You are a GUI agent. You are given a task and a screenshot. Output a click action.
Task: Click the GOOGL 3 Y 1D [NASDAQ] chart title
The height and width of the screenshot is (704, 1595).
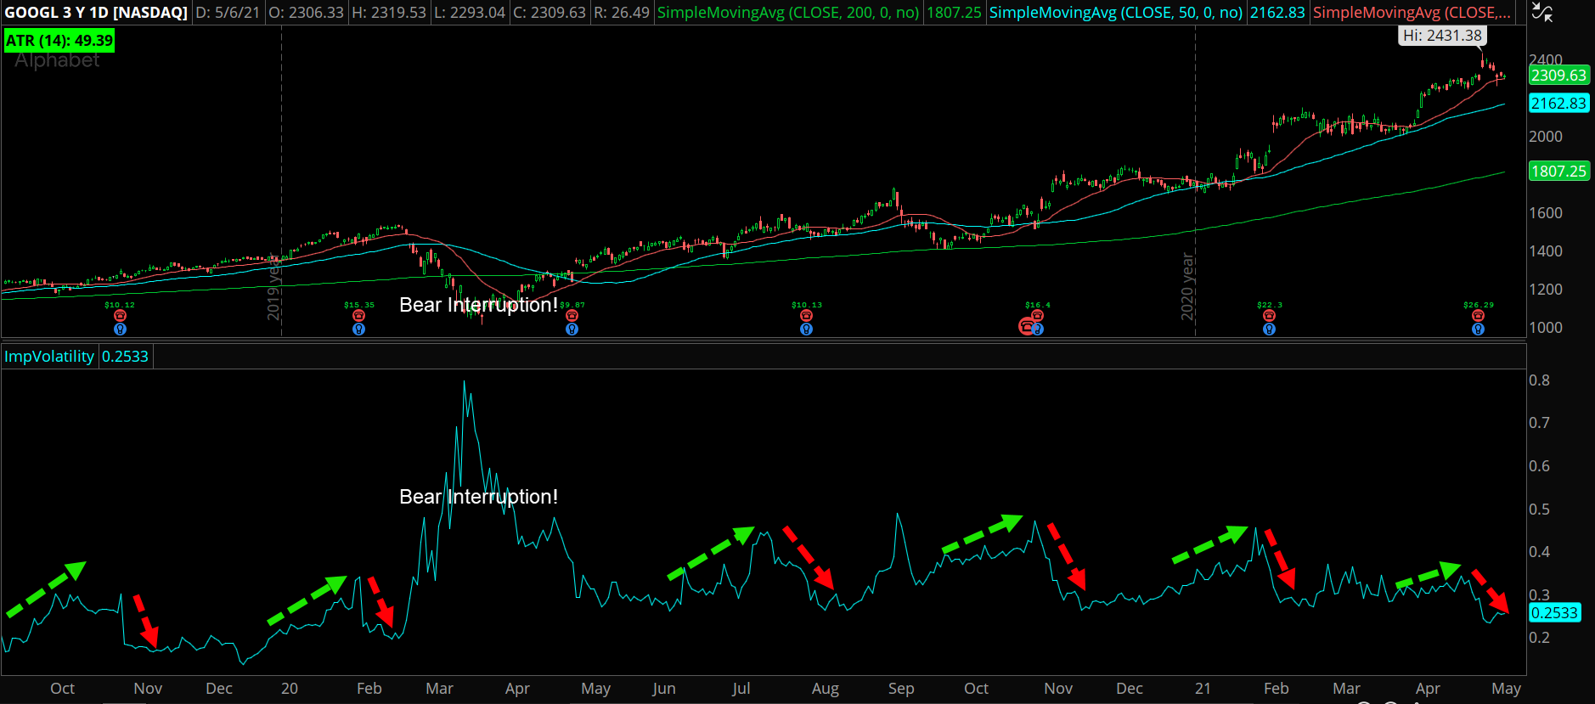(x=96, y=13)
